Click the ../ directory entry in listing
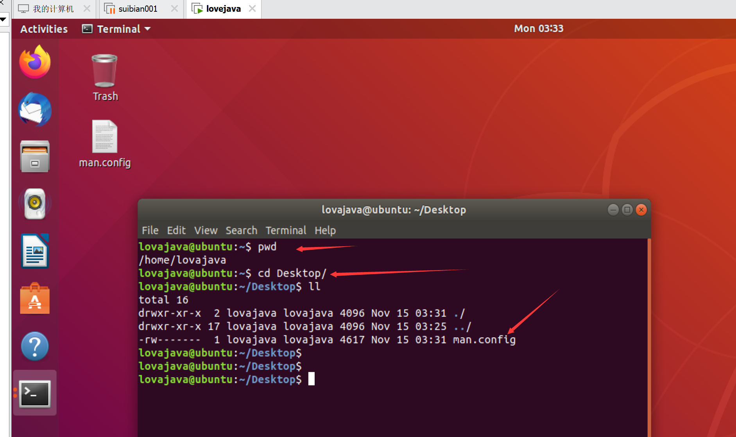The width and height of the screenshot is (736, 437). [x=462, y=326]
